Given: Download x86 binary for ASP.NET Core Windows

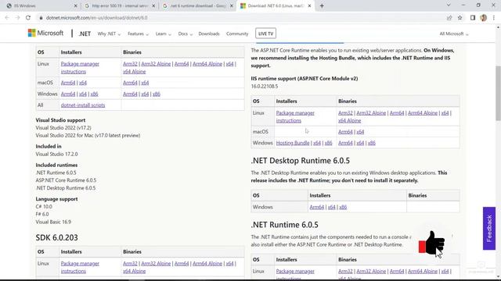Looking at the screenshot, I should pyautogui.click(x=372, y=143).
